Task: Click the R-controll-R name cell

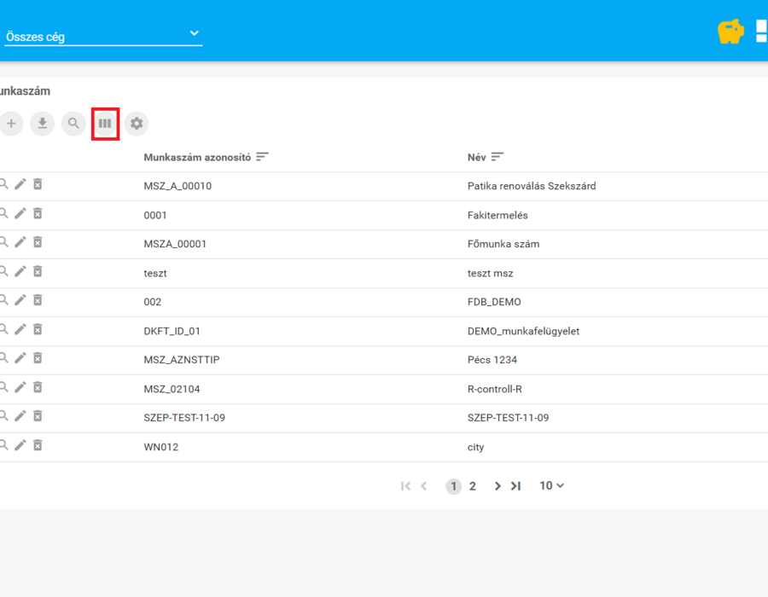Action: pyautogui.click(x=495, y=389)
